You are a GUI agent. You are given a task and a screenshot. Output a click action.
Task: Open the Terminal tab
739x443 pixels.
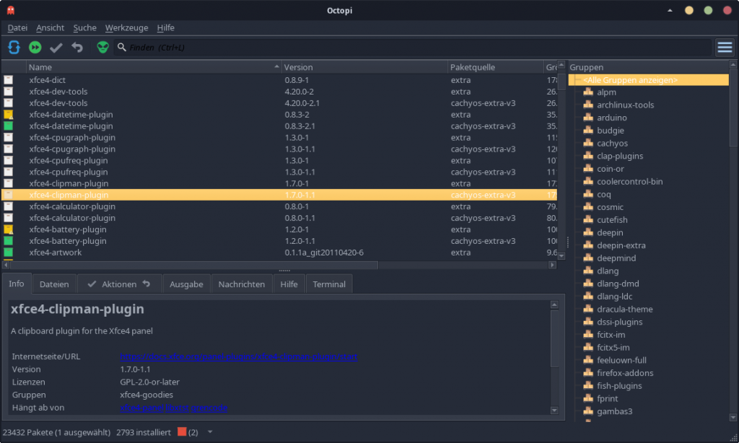pos(329,284)
